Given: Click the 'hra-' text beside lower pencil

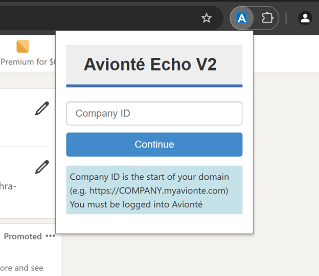Looking at the screenshot, I should coord(8,186).
